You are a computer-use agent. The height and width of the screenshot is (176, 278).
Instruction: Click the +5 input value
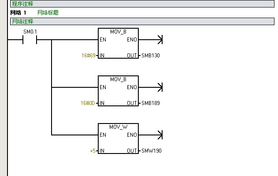pyautogui.click(x=93, y=151)
